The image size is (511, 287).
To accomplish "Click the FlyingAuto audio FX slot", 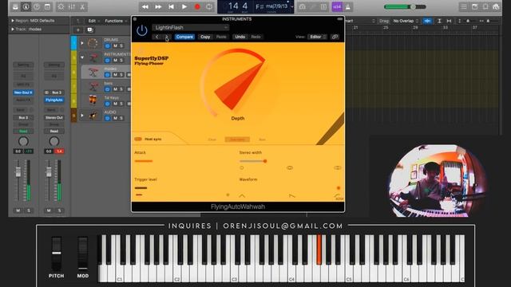I will coord(54,100).
